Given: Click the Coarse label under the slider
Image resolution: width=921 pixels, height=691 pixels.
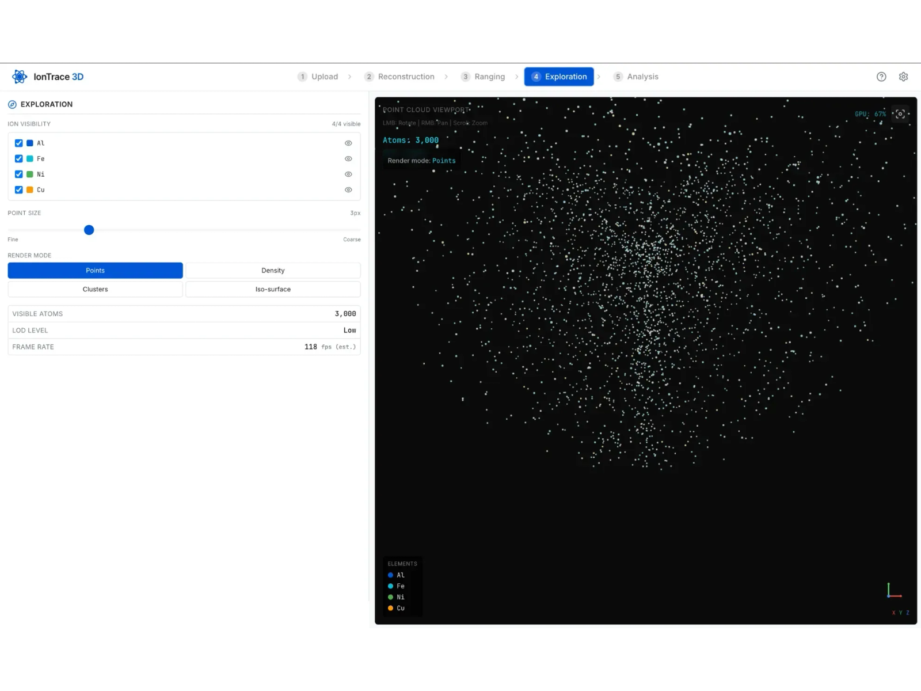Looking at the screenshot, I should pos(352,240).
